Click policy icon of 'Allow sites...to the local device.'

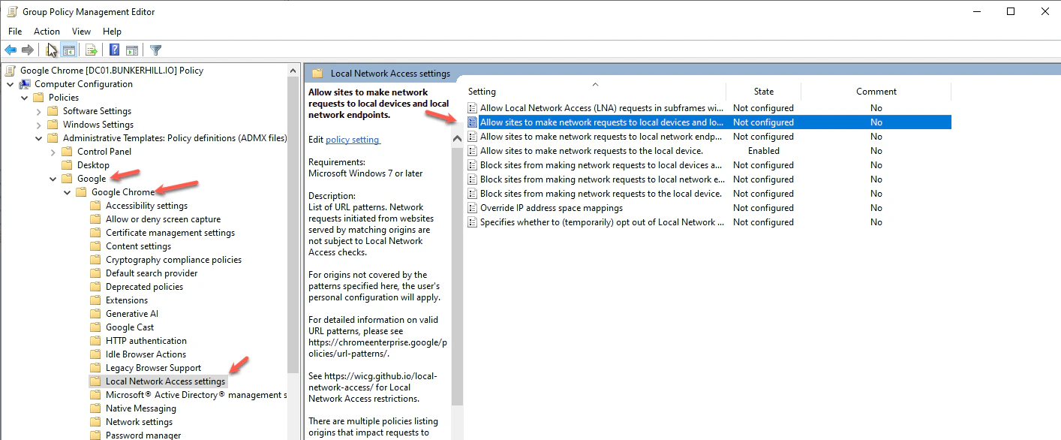(x=472, y=151)
